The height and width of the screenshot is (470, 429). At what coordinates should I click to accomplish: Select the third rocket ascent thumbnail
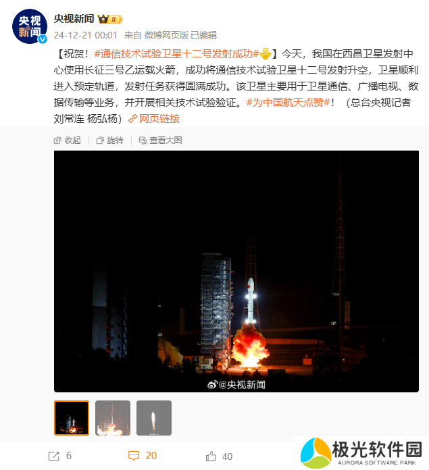click(154, 418)
